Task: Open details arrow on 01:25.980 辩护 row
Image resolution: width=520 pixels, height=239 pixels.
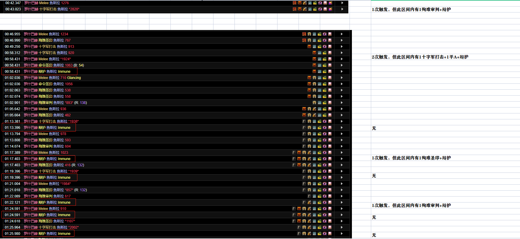Action: point(342,234)
